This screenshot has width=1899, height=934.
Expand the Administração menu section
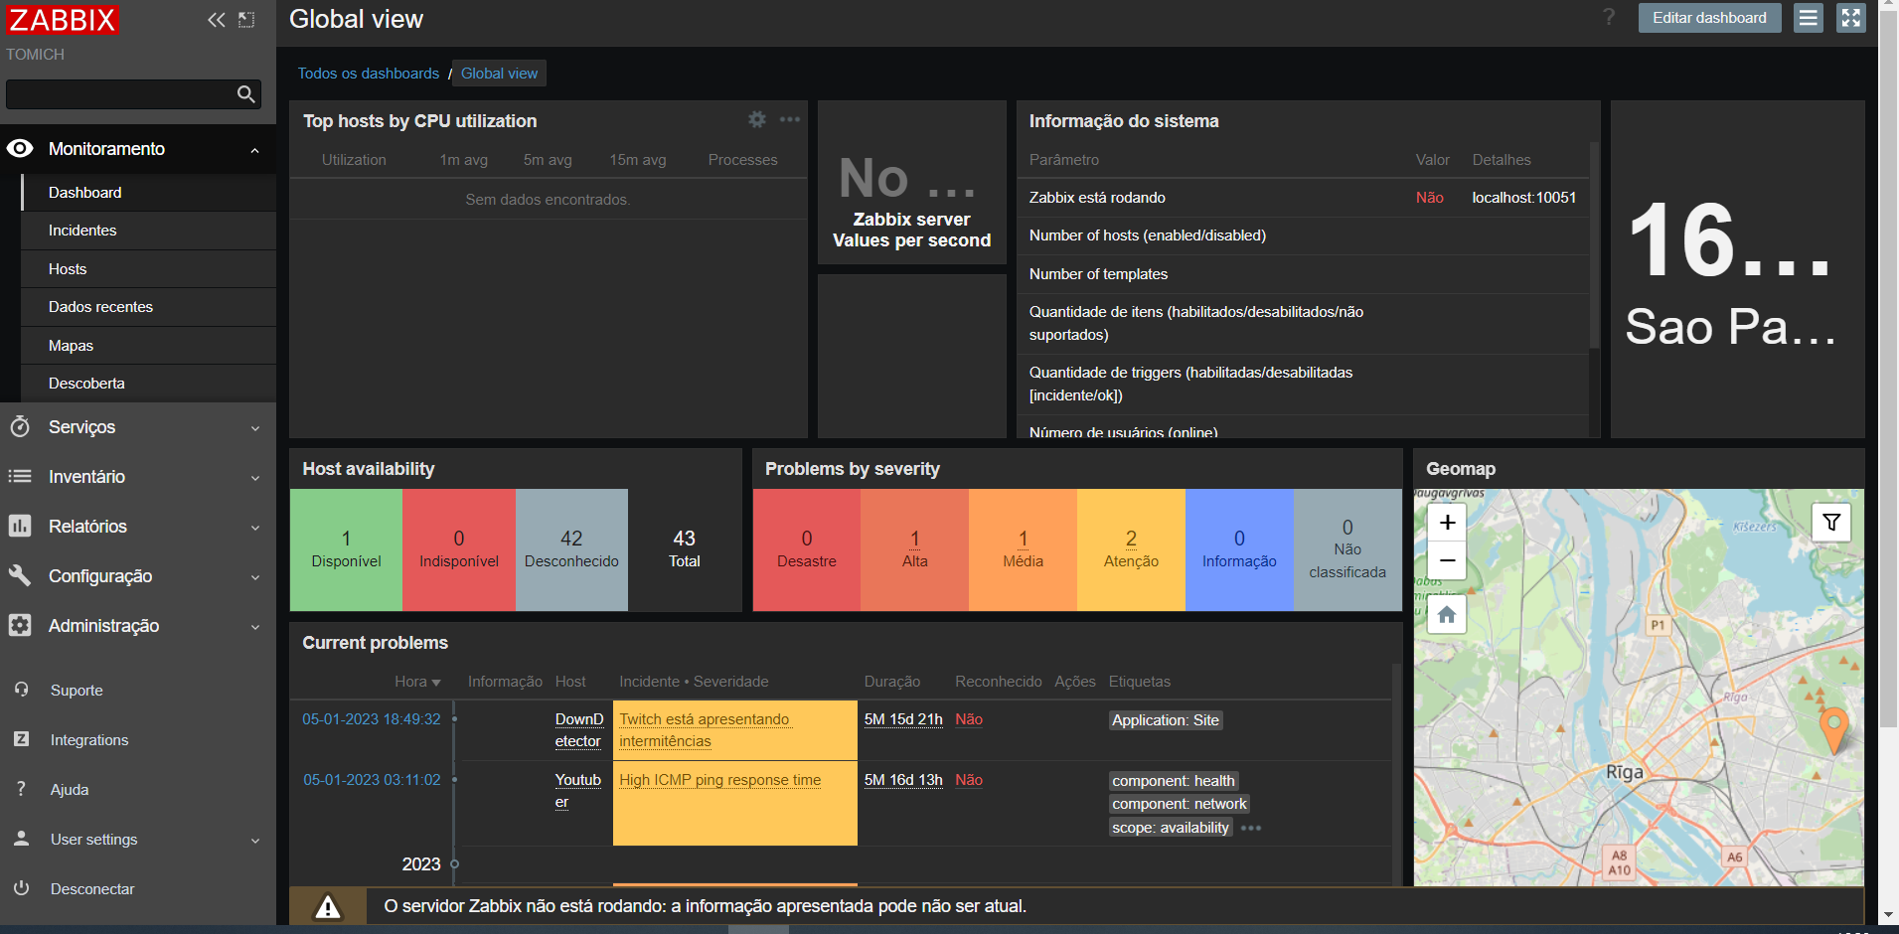pos(138,626)
